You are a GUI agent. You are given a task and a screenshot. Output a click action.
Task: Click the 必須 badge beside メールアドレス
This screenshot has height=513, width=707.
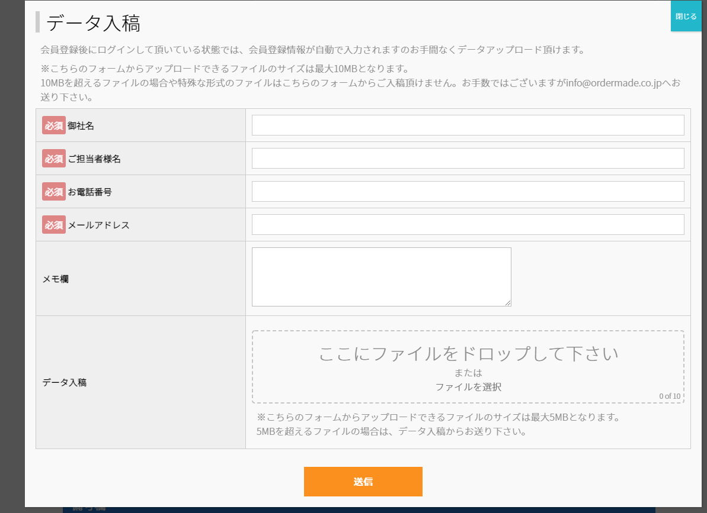click(x=53, y=225)
